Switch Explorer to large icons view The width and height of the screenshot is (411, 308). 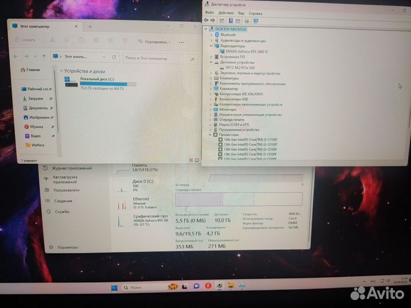pos(197,160)
